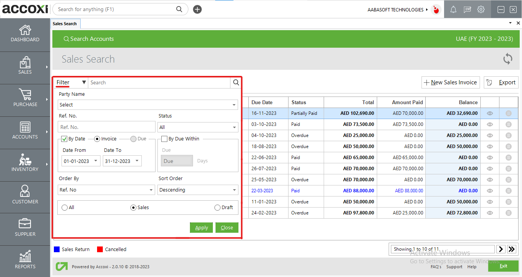Click the Apply filter button
522x277 pixels.
201,228
